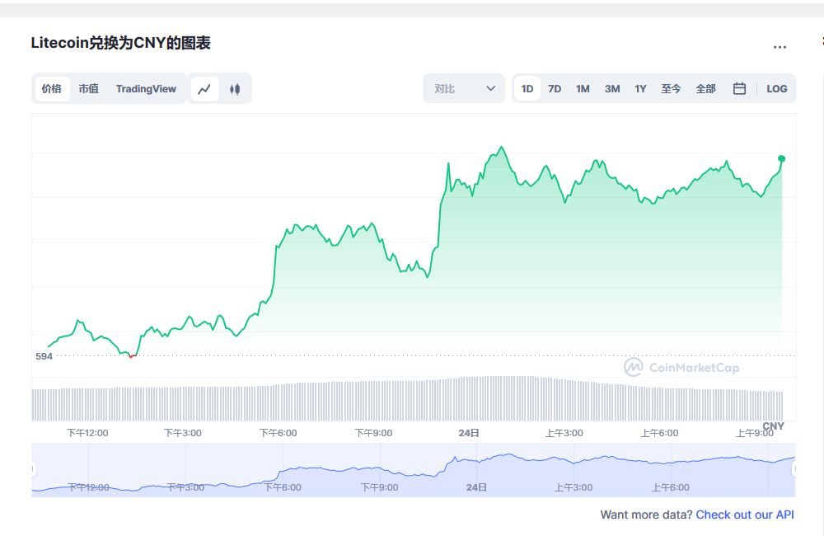Expand the 对比 compare dropdown
824x536 pixels.
[x=464, y=89]
